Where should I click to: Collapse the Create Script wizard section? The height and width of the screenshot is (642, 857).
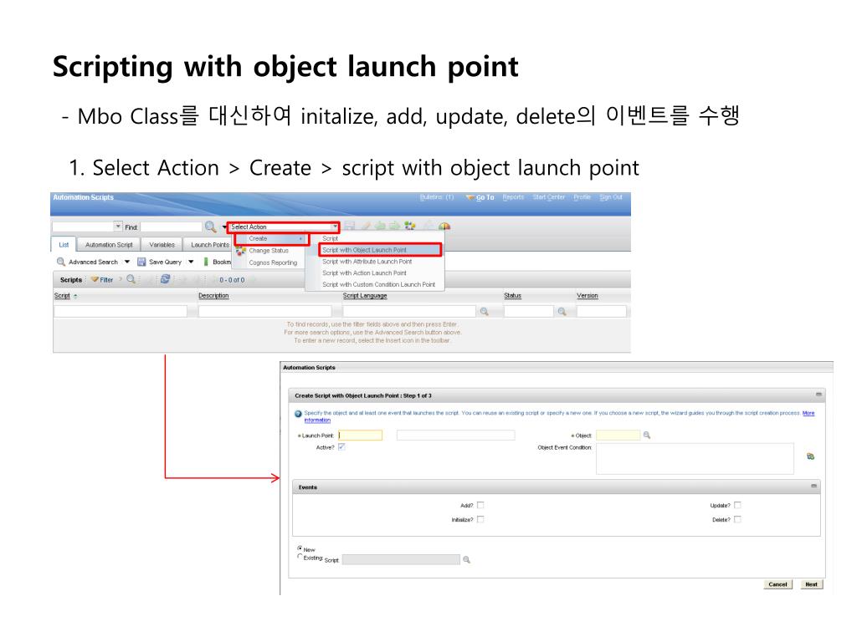[819, 395]
